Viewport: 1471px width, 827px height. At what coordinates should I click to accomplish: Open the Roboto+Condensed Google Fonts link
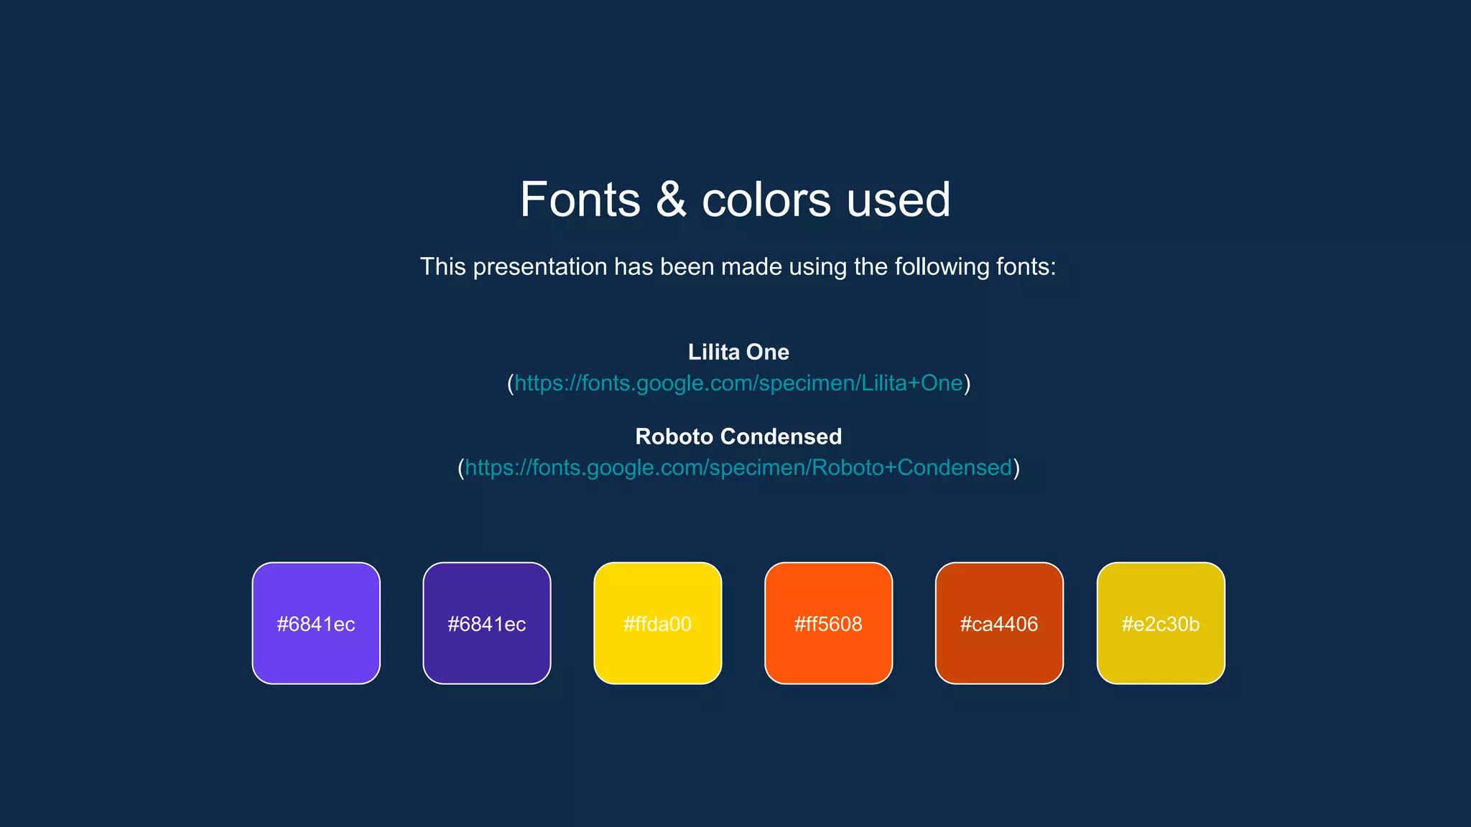pyautogui.click(x=738, y=468)
